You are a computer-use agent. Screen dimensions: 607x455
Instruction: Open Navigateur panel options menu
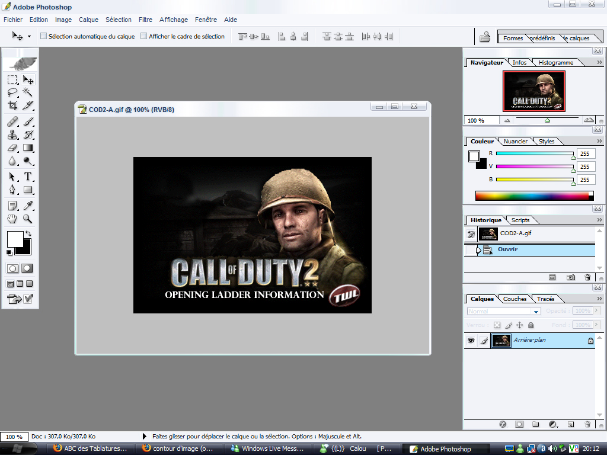click(x=599, y=62)
